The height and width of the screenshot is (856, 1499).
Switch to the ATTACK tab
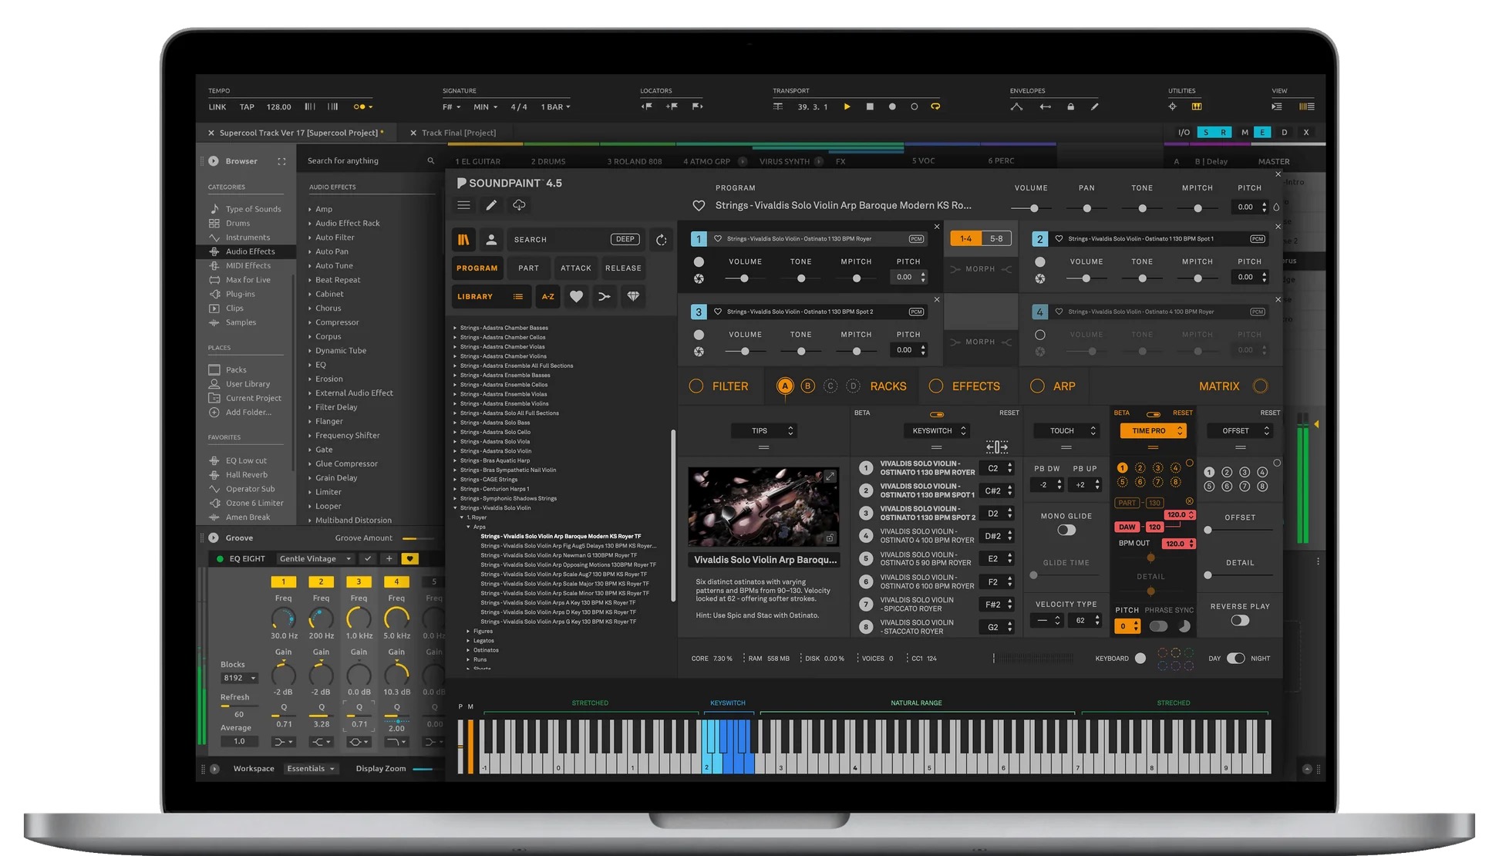tap(576, 268)
